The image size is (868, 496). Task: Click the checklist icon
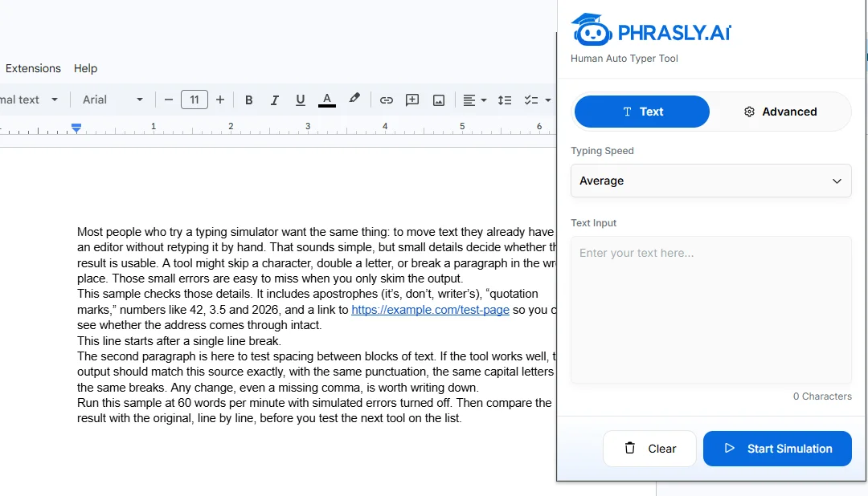531,100
